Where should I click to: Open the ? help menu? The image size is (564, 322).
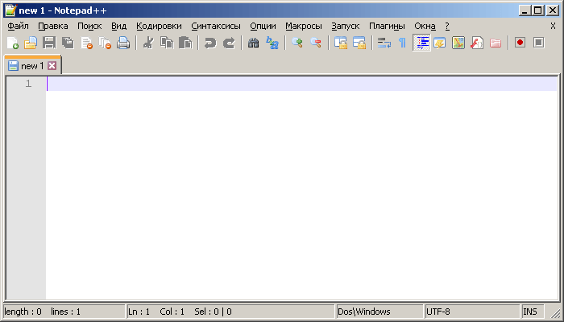point(447,26)
